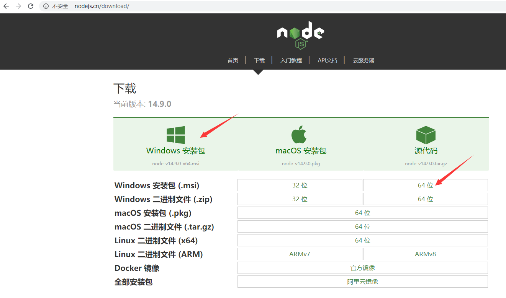Click the Windows 安装包 link
Screen dimensions: 506x298
point(176,151)
